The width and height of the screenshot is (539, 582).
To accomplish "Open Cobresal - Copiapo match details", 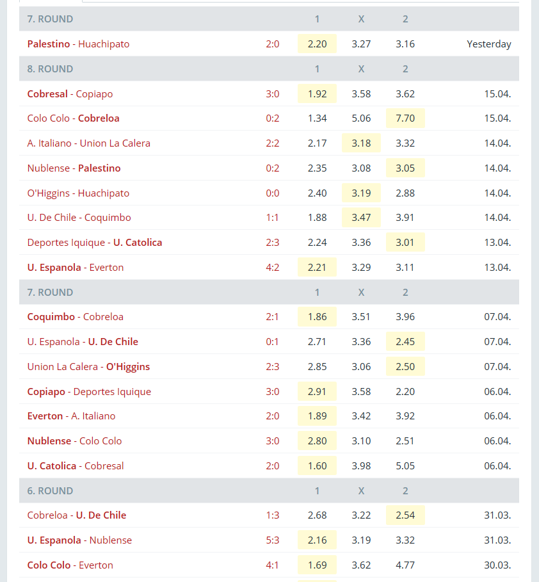I will pos(70,94).
